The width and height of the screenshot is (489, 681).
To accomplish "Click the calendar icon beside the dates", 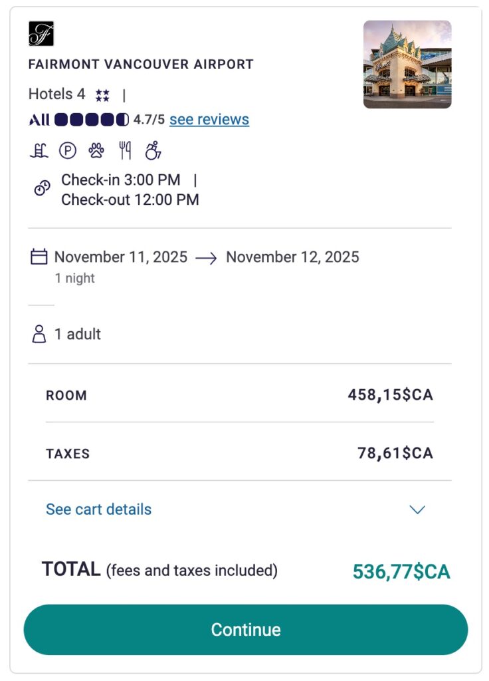I will tap(39, 256).
